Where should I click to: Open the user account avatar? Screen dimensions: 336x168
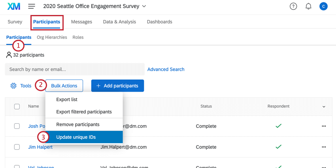(323, 6)
